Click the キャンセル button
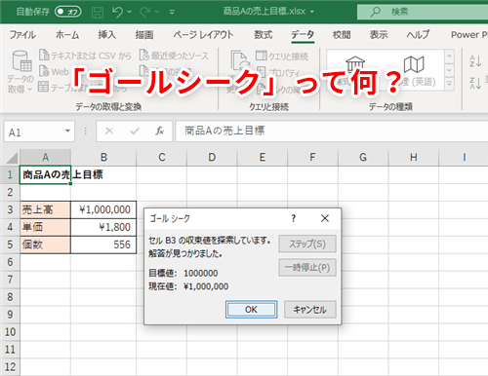This screenshot has height=376, width=488. (x=309, y=310)
